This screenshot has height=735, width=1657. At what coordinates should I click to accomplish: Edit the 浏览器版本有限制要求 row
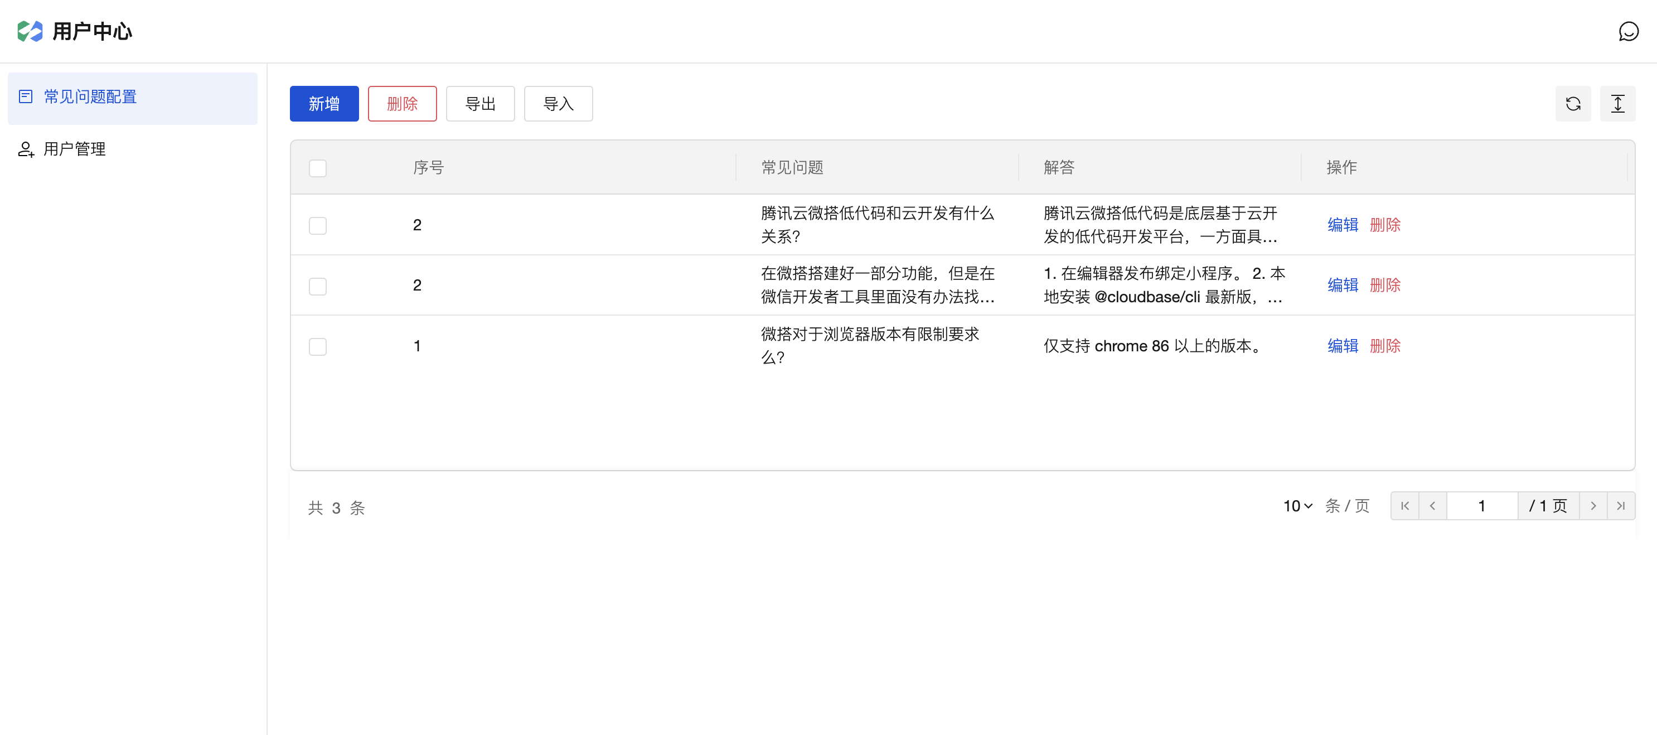tap(1343, 346)
